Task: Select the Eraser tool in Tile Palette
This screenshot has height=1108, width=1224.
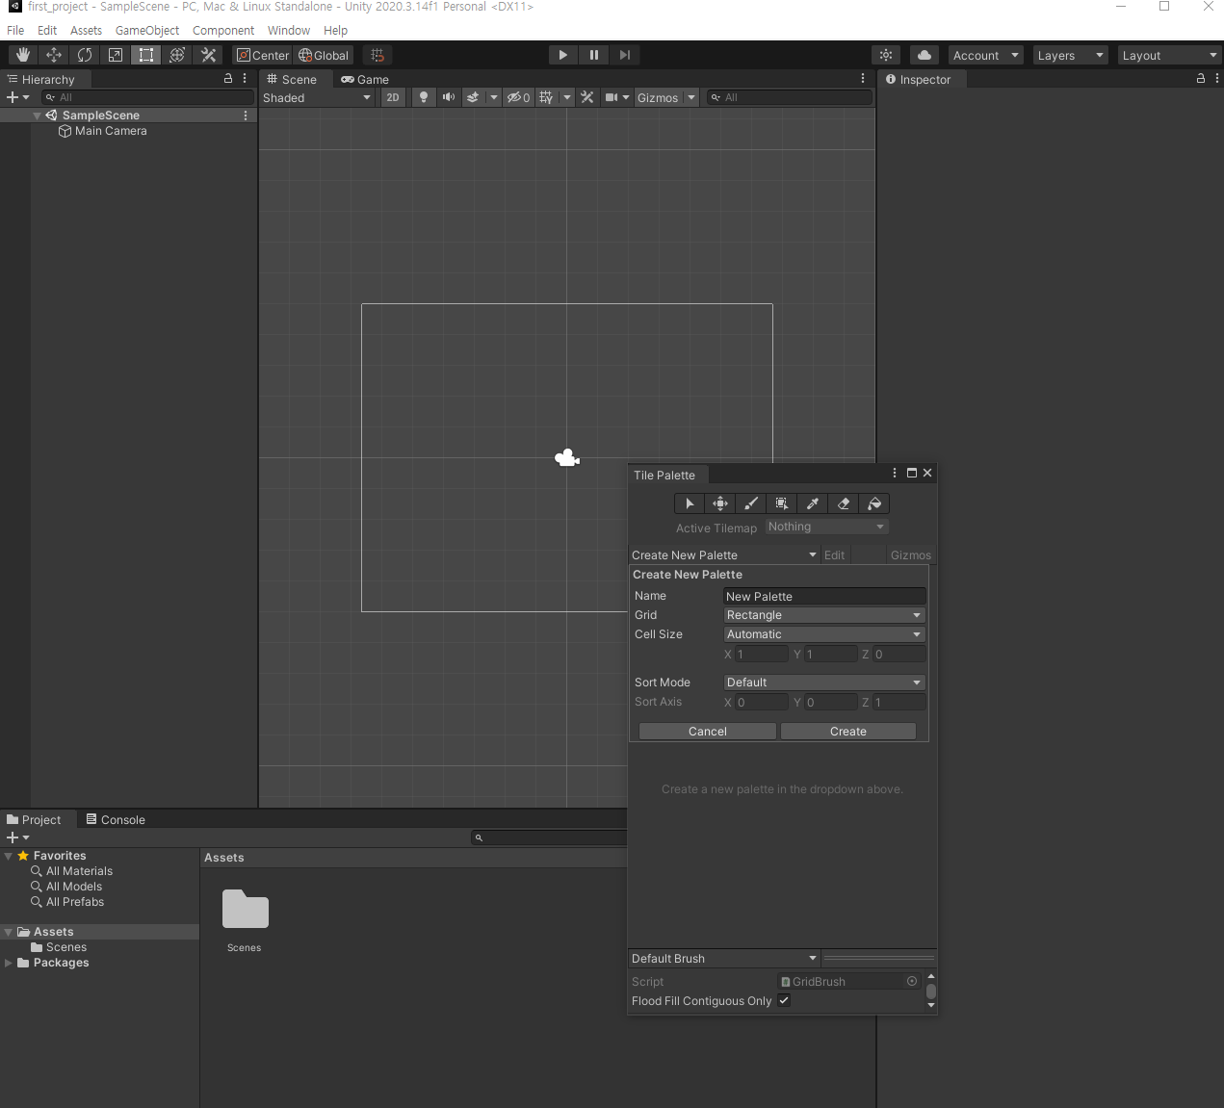Action: [843, 502]
